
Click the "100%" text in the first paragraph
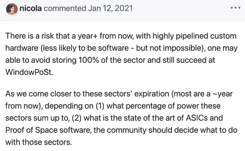[88, 60]
